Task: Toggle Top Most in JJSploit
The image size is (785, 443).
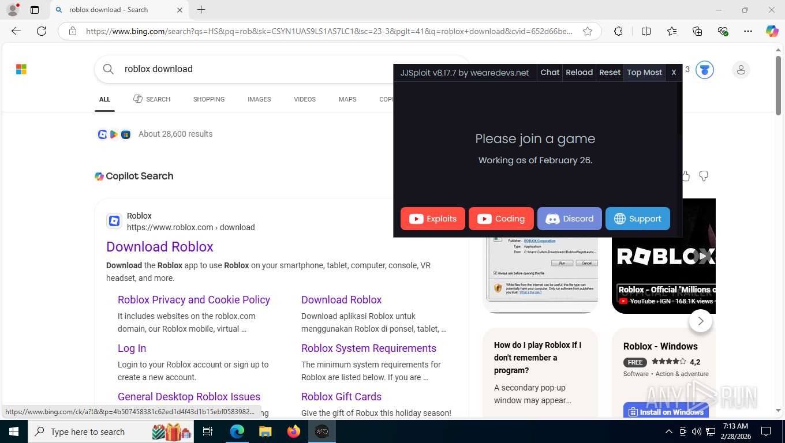Action: [x=644, y=72]
